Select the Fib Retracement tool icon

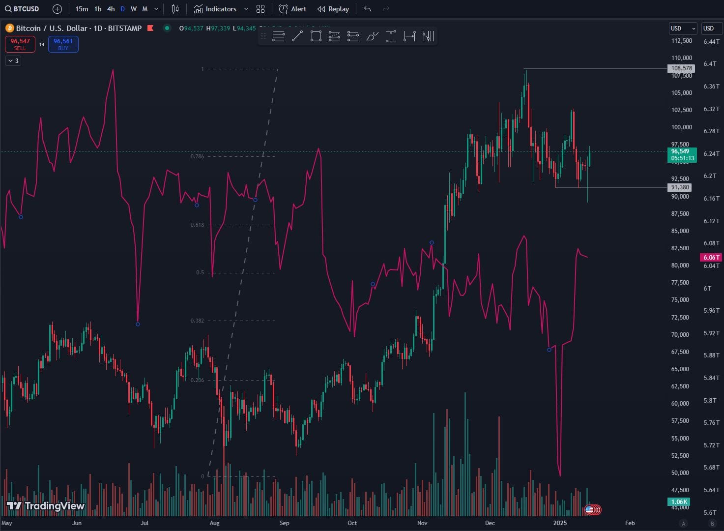[334, 36]
